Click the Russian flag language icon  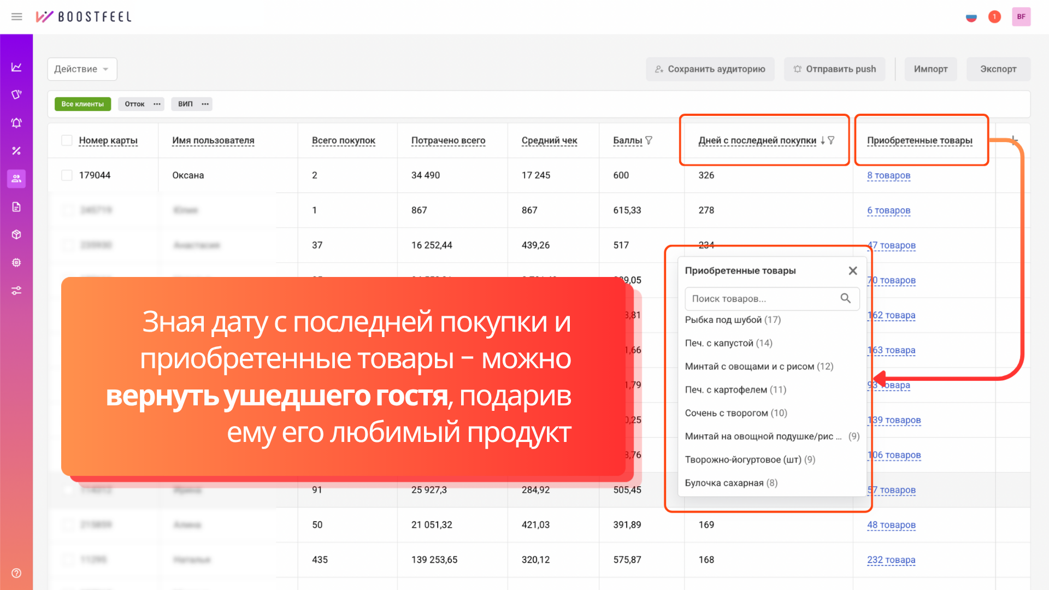(971, 17)
